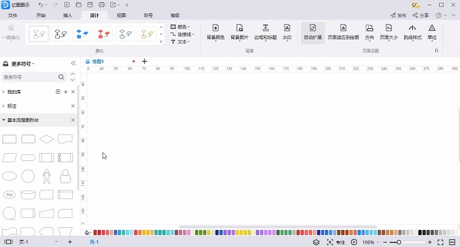Switch to the 插入 ribbon tab
460x247 pixels.
click(x=68, y=15)
